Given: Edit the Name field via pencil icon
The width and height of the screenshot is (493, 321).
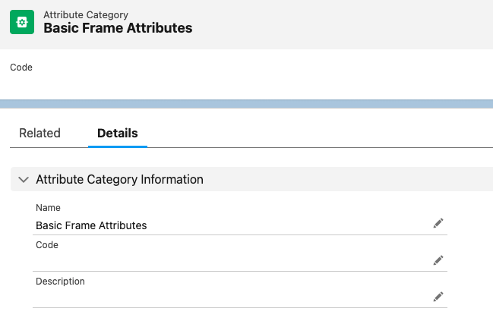Looking at the screenshot, I should (438, 223).
